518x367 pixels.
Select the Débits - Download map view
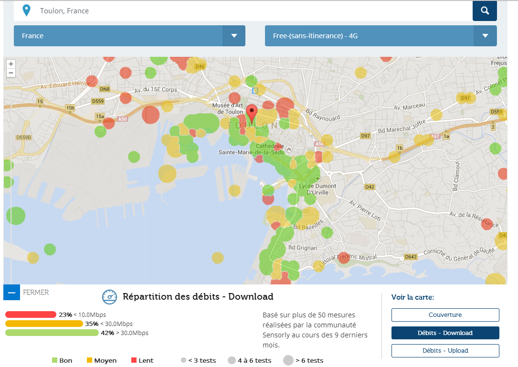click(x=445, y=333)
